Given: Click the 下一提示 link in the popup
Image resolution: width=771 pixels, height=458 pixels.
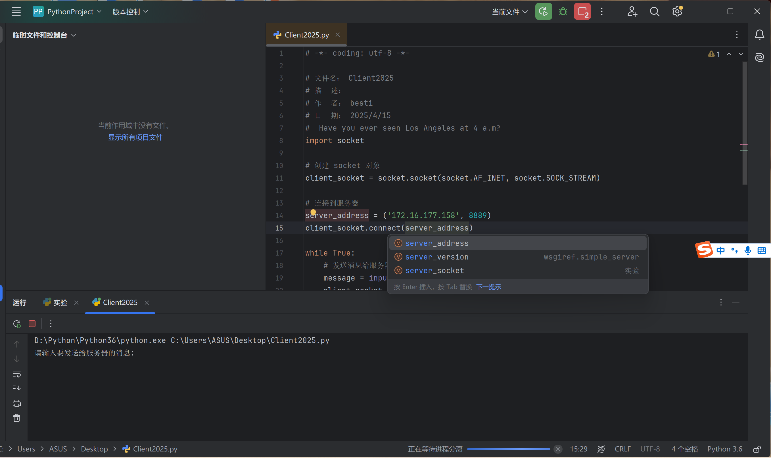Looking at the screenshot, I should pyautogui.click(x=489, y=287).
